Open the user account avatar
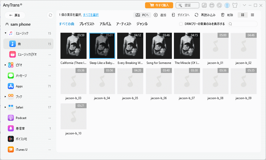The image size is (266, 160). click(x=227, y=6)
